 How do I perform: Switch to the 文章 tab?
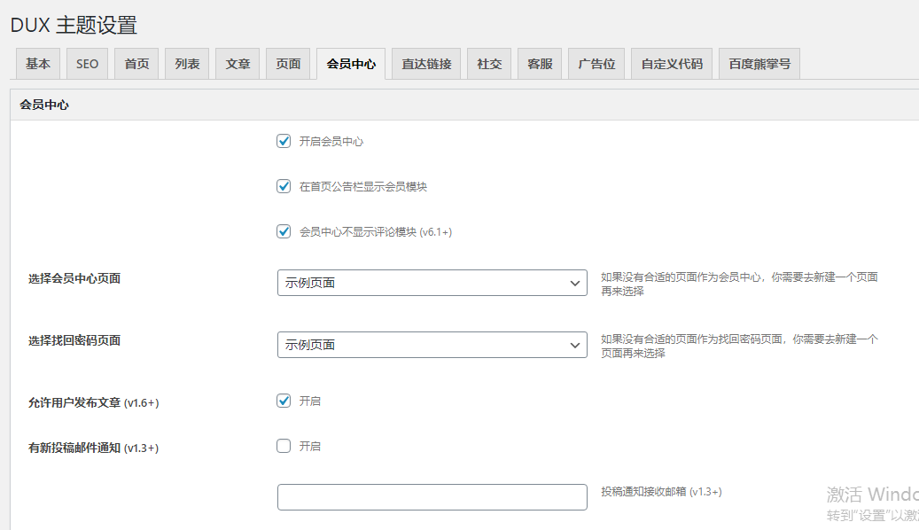coord(238,63)
